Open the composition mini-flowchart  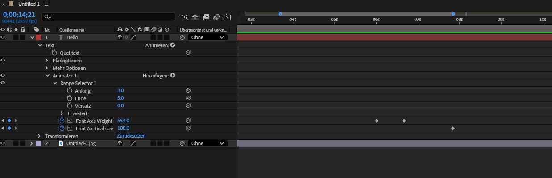[184, 17]
